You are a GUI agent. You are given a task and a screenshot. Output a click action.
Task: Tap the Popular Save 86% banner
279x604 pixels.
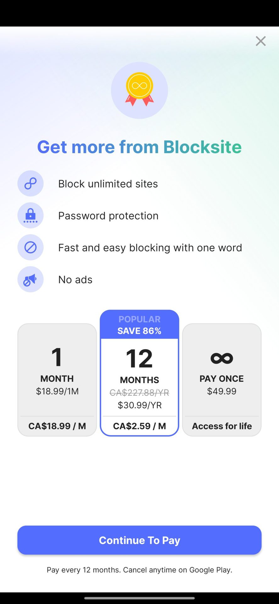(x=139, y=325)
